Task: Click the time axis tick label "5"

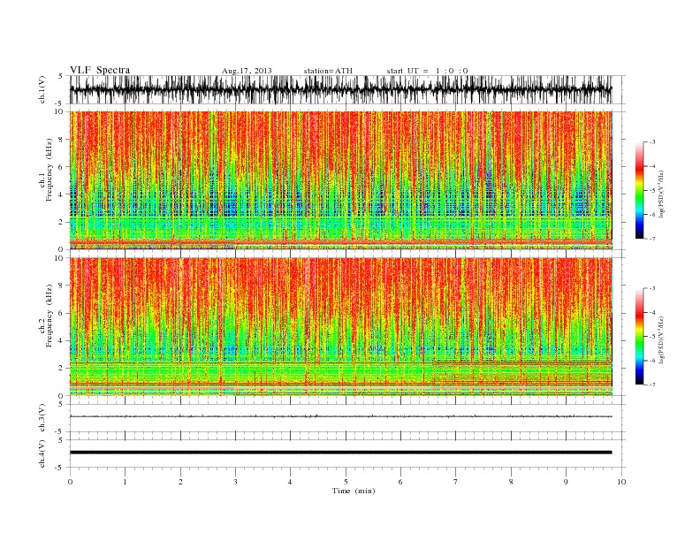Action: [346, 482]
